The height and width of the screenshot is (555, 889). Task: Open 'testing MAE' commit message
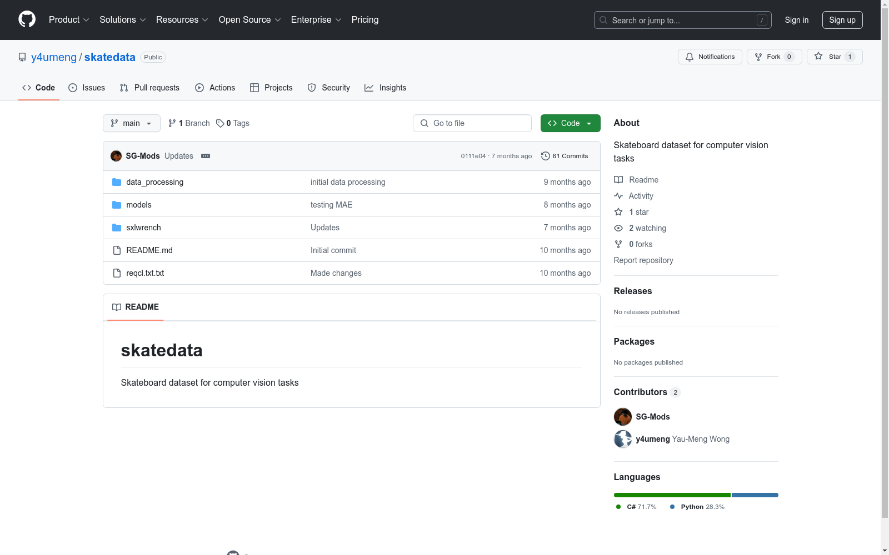pos(332,205)
